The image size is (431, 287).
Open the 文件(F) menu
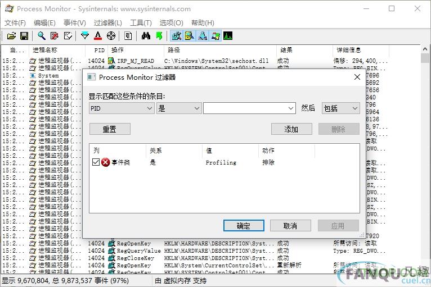coord(15,23)
